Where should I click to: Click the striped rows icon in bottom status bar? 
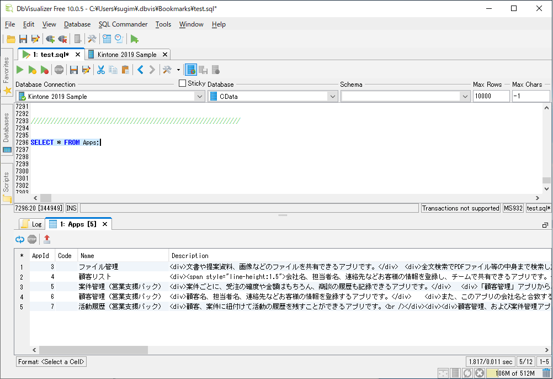click(456, 373)
